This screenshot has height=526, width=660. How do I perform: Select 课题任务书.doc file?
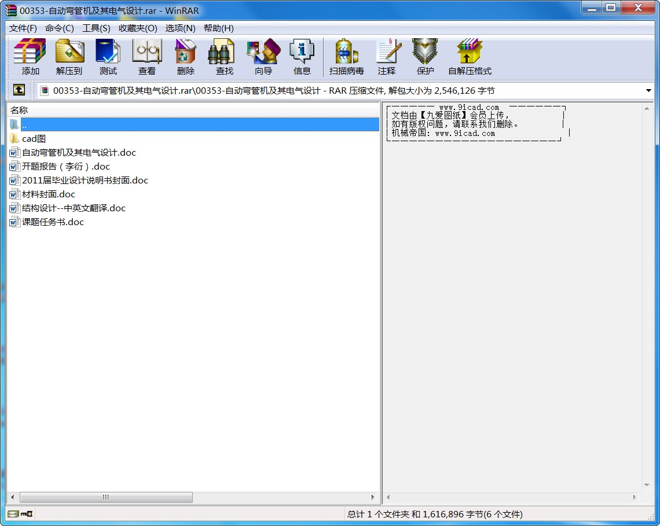pos(53,222)
